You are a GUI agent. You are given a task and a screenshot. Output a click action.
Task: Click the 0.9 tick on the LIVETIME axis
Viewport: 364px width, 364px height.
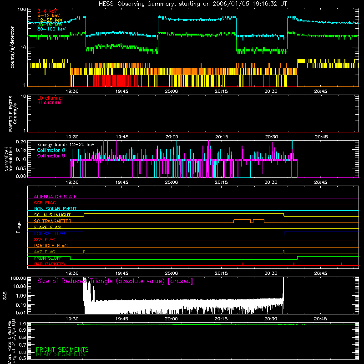[x=22, y=330]
